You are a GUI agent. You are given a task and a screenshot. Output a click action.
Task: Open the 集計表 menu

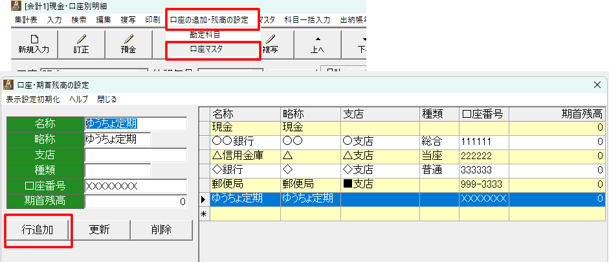(x=26, y=20)
